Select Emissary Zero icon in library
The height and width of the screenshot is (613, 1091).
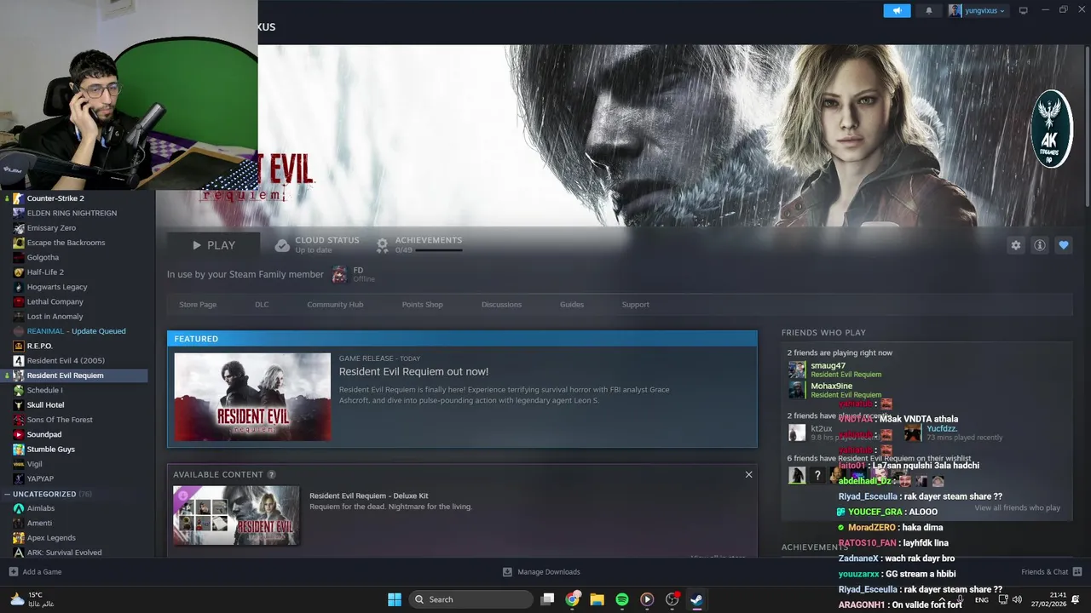click(19, 228)
